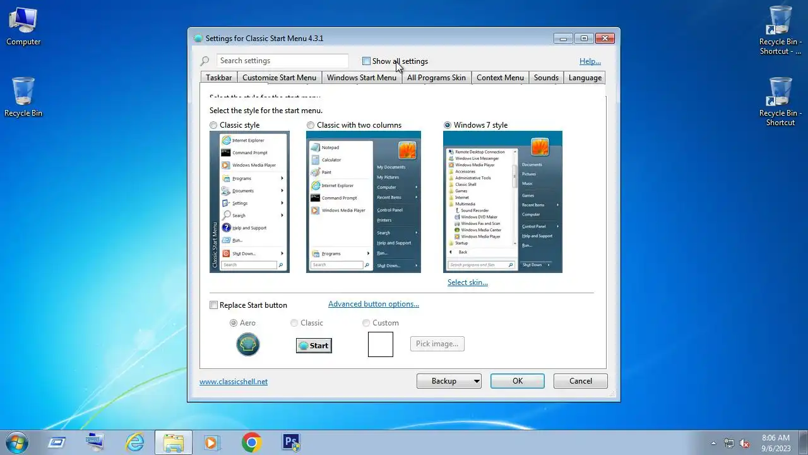Click the empty Custom button image box
The height and width of the screenshot is (455, 808).
[x=381, y=344]
